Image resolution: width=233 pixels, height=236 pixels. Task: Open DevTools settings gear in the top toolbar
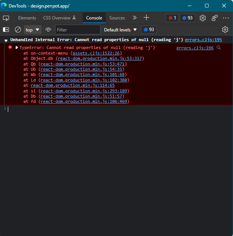tap(203, 18)
